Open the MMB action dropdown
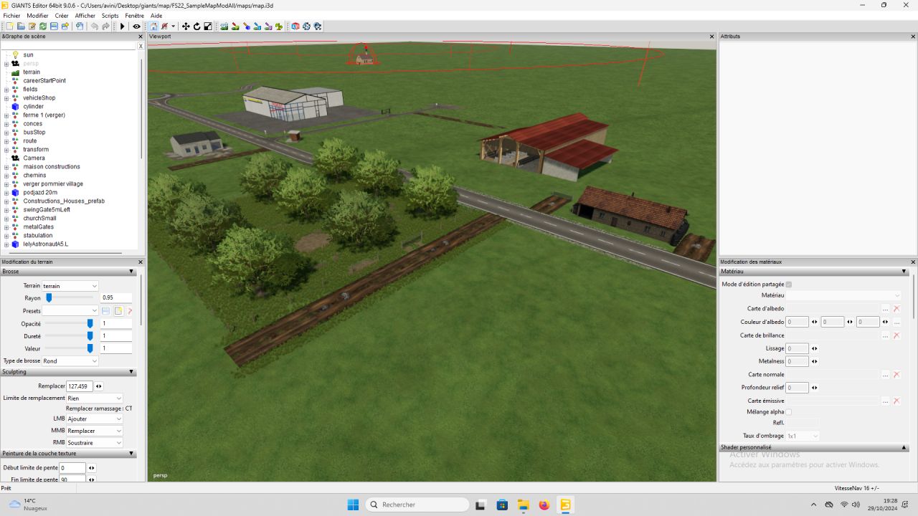 tap(95, 431)
